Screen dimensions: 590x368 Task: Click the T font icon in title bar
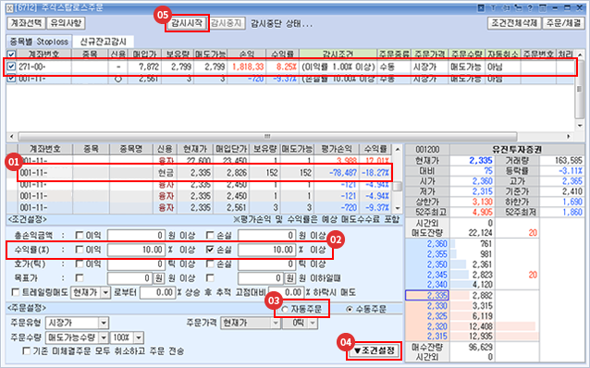point(493,8)
